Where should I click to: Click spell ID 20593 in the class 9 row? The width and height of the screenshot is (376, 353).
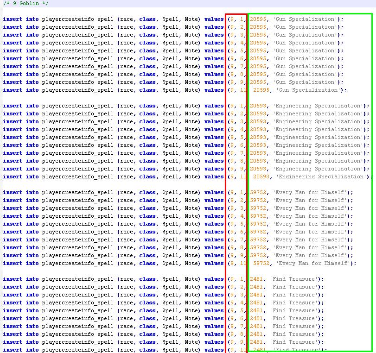point(258,169)
